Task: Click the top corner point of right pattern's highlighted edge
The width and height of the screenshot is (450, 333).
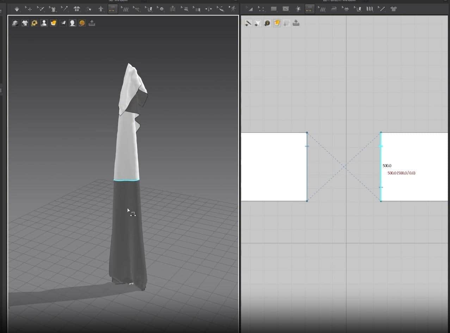Action: pos(381,133)
